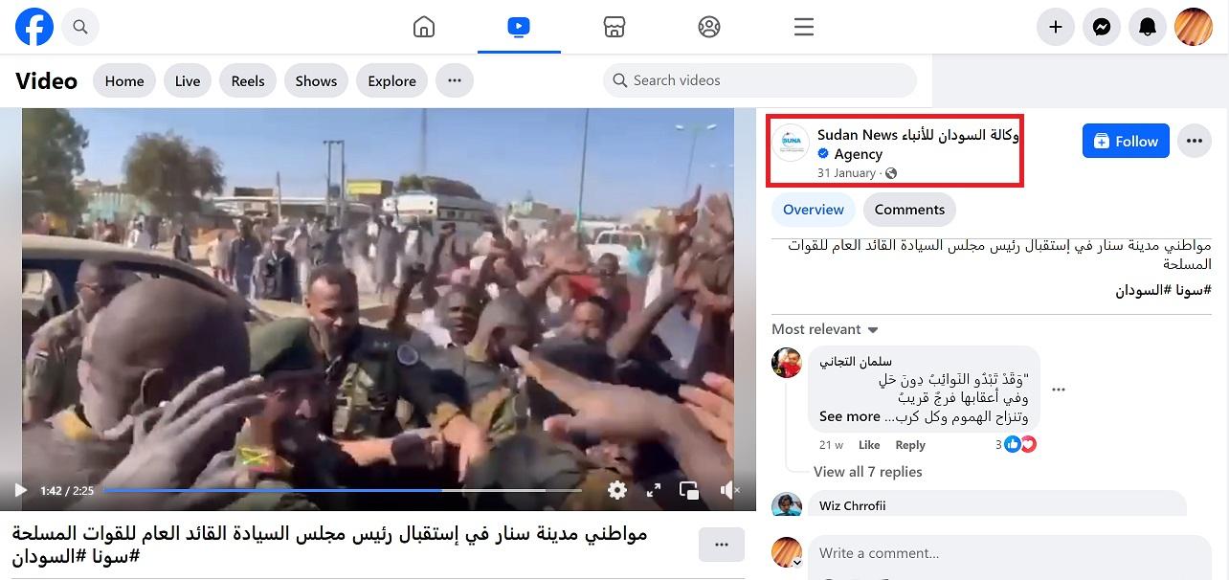
Task: Seek on the video progress bar
Action: click(342, 490)
